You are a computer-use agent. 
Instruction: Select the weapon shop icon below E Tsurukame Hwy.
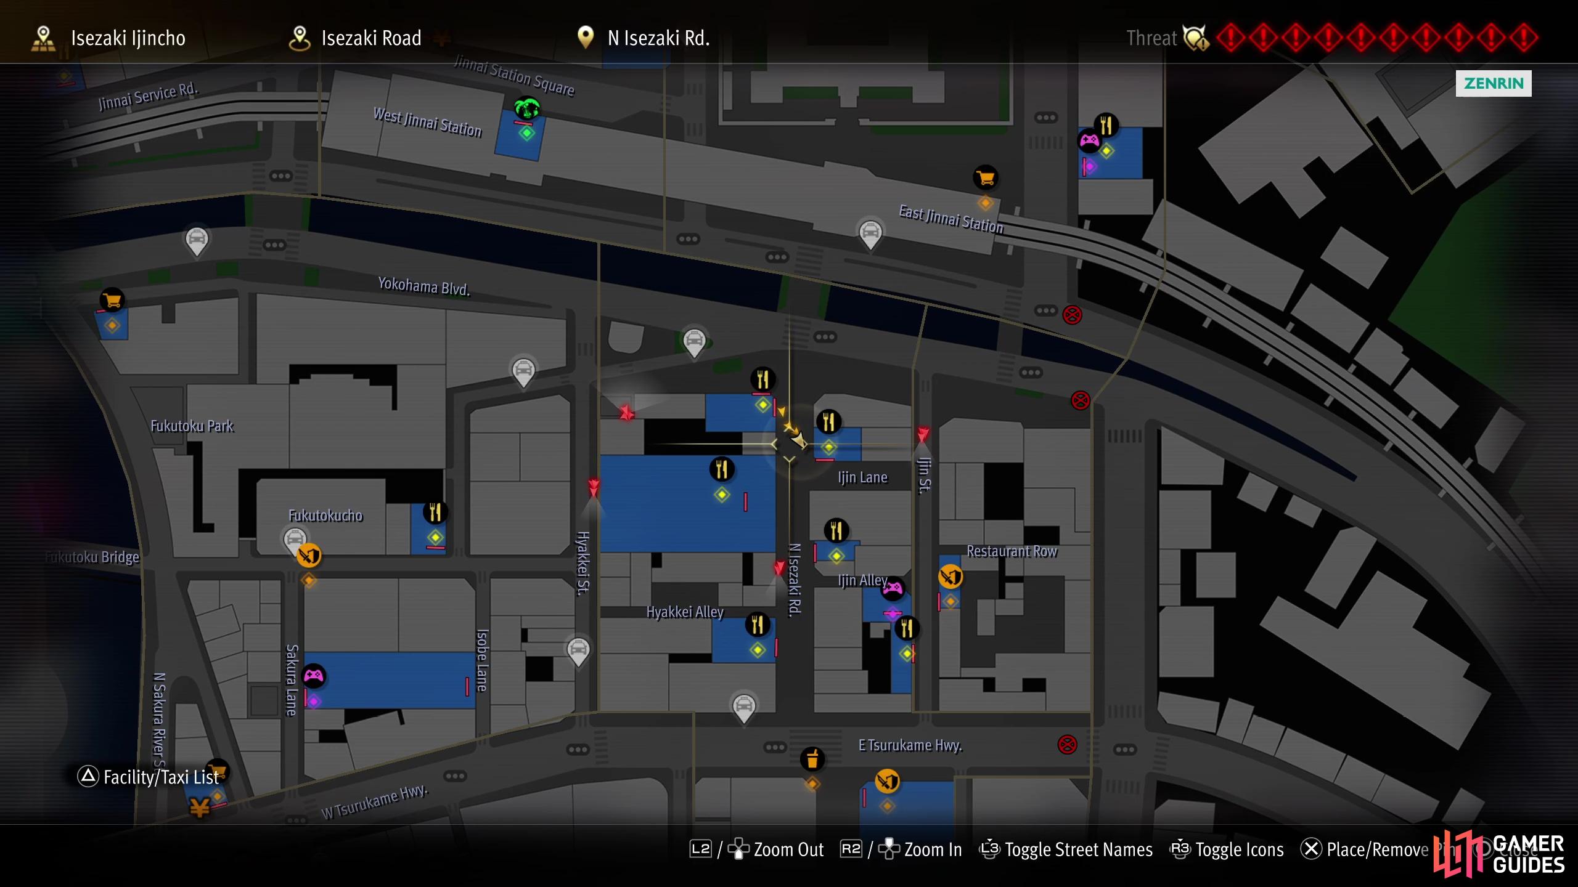coord(887,781)
